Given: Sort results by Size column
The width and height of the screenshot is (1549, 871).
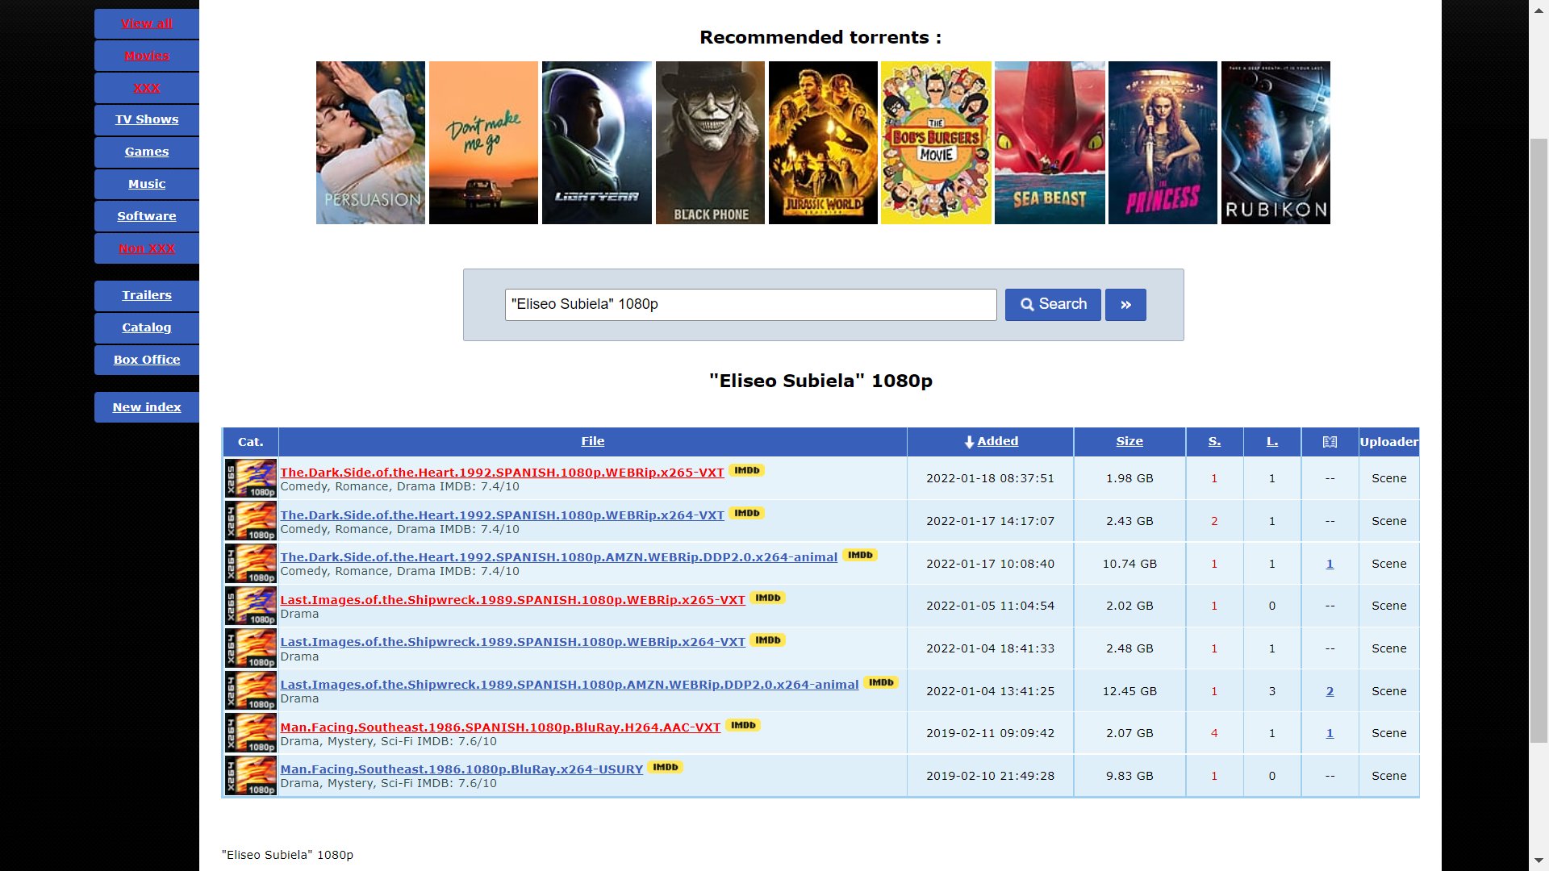Looking at the screenshot, I should click(1129, 441).
